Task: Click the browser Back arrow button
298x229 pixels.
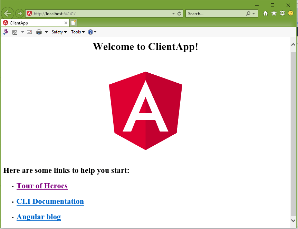Action: click(x=8, y=14)
